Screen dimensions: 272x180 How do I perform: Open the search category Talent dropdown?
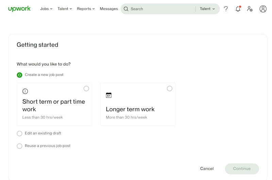pos(207,9)
